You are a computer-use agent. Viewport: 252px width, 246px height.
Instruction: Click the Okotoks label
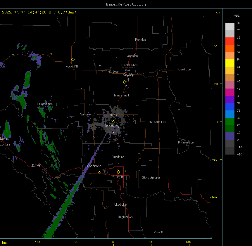click(120, 205)
